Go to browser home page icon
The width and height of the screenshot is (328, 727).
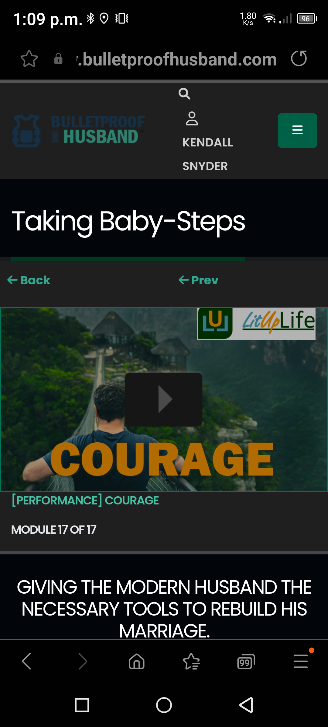click(x=137, y=661)
